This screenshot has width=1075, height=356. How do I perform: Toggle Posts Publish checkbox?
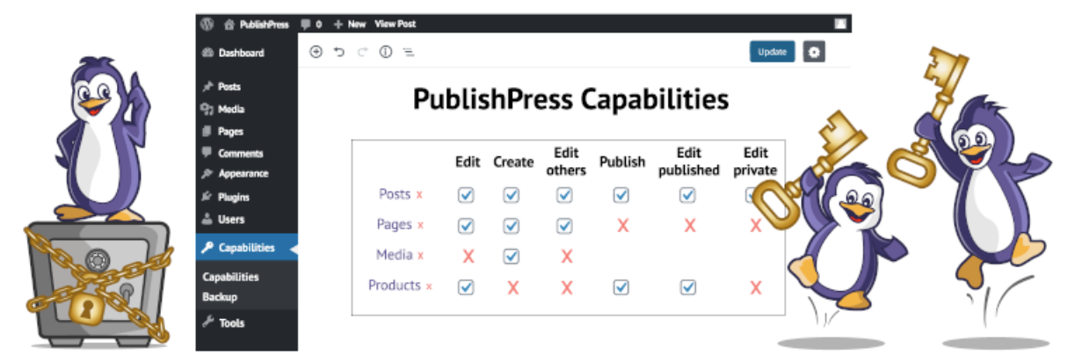[621, 195]
